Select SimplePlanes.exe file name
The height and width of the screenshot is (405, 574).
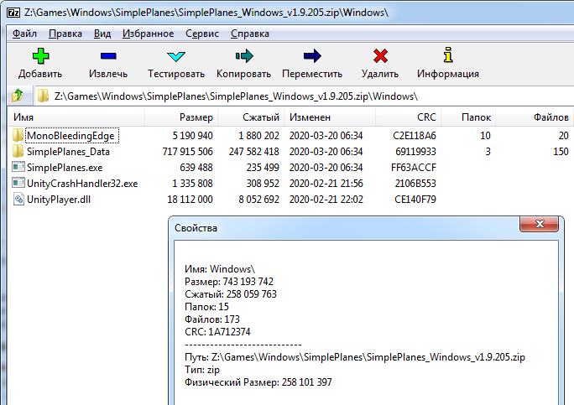tap(65, 168)
